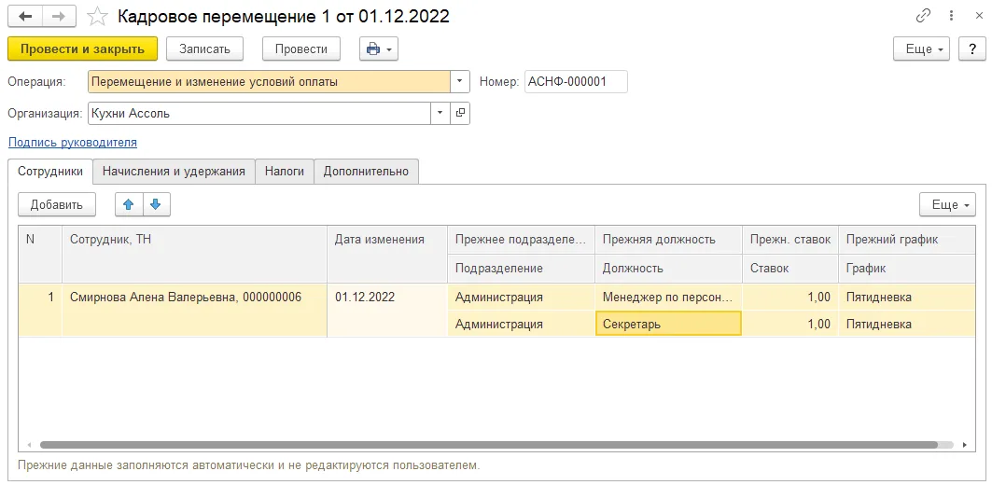Click the horizontal scrollbar of the table
This screenshot has height=485, width=992.
coord(488,445)
